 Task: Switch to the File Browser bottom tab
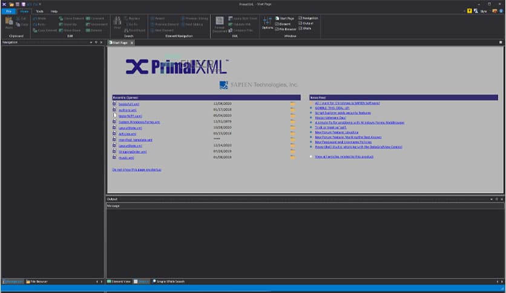coord(37,281)
